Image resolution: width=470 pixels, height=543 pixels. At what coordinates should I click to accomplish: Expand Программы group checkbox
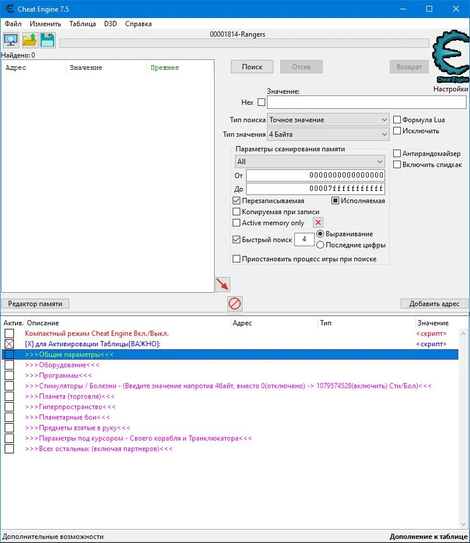pyautogui.click(x=9, y=375)
